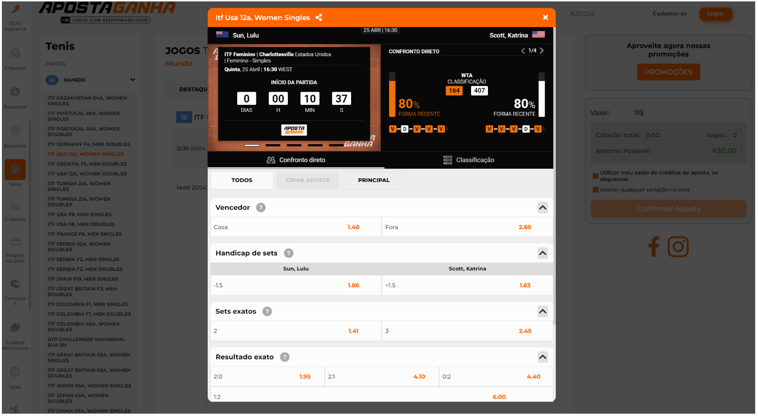
Task: Click the Valor R$ input field
Action: coord(689,113)
